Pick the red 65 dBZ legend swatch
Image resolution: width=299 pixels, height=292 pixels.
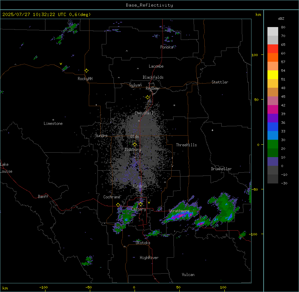pyautogui.click(x=273, y=49)
